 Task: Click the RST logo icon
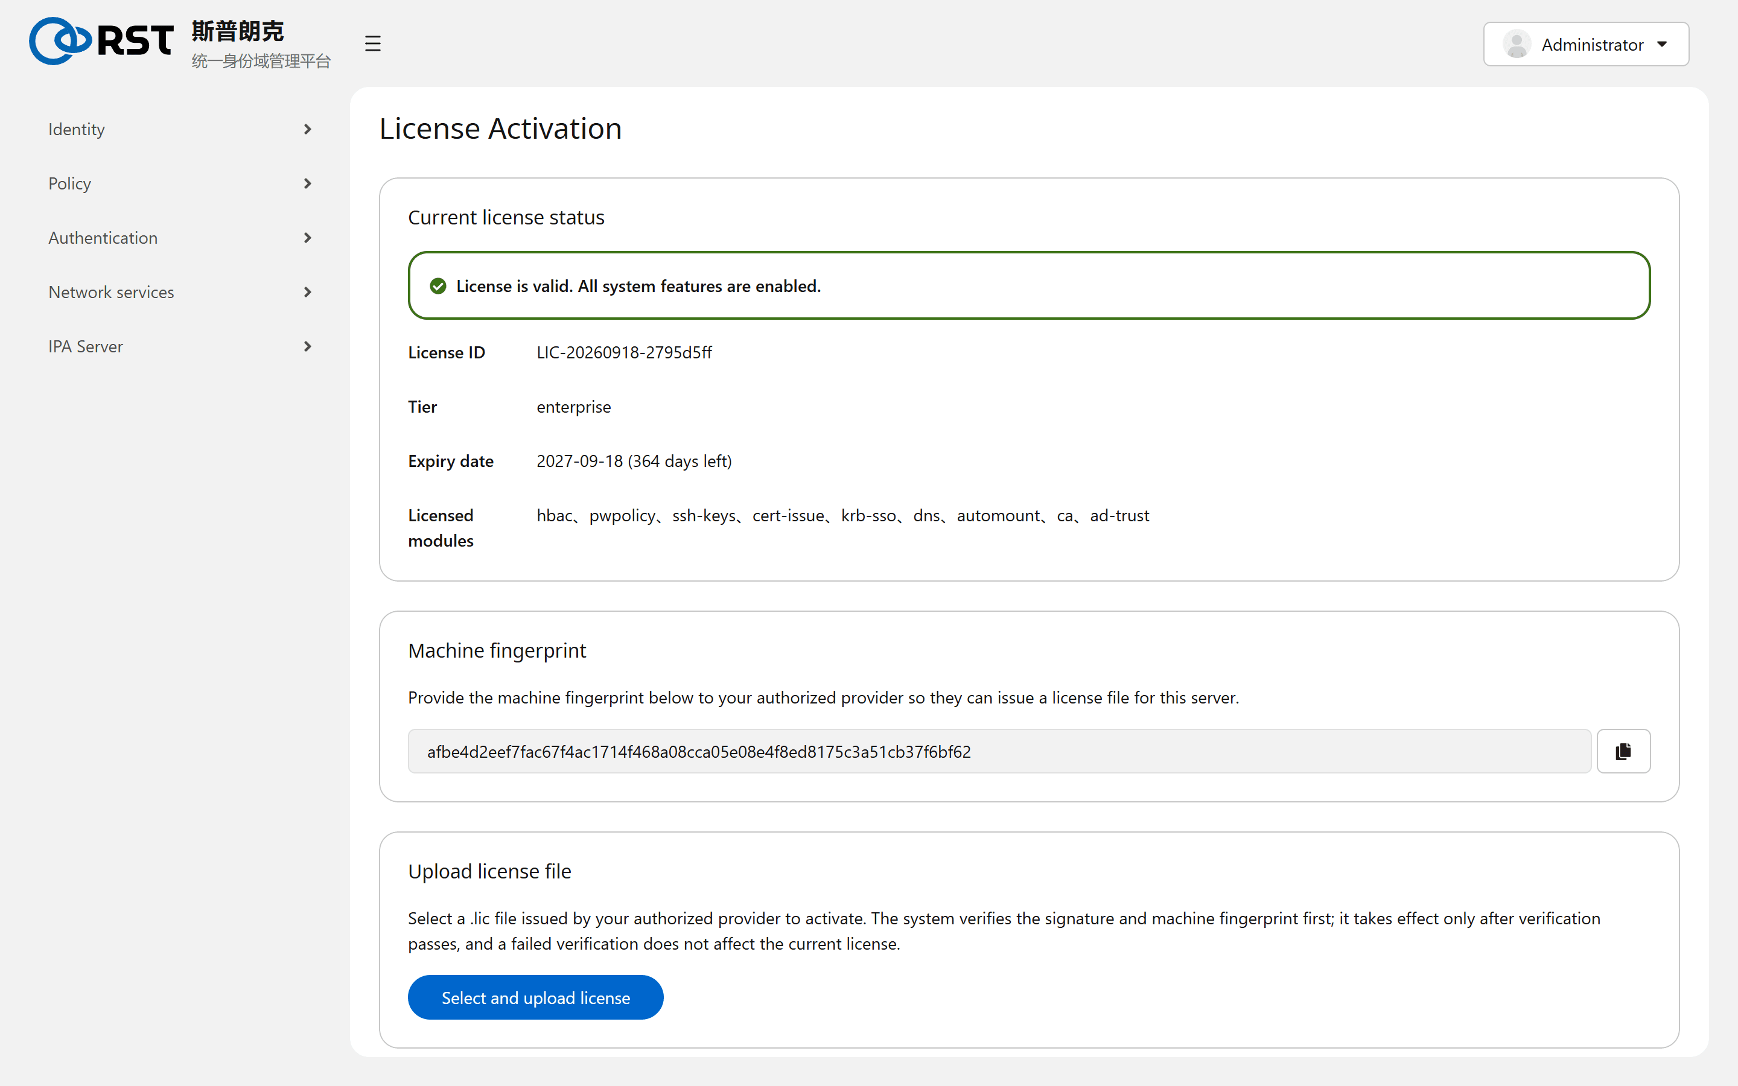101,41
